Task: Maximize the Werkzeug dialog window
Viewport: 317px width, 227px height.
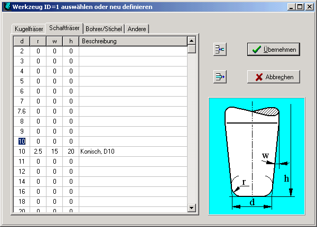Action: 300,7
